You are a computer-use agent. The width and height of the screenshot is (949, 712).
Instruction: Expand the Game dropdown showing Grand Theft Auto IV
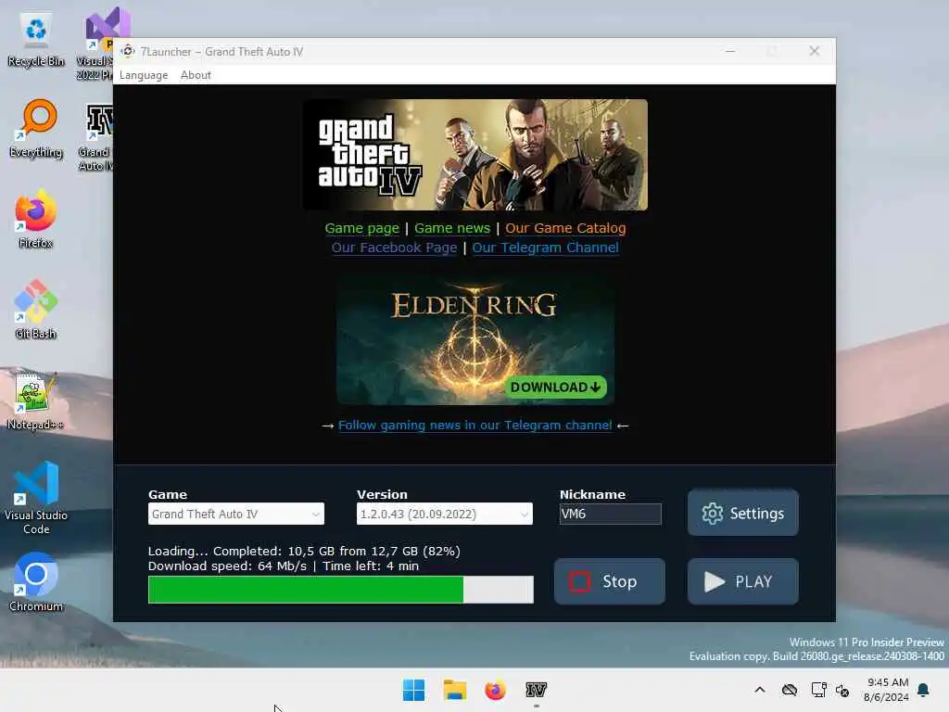pyautogui.click(x=236, y=514)
